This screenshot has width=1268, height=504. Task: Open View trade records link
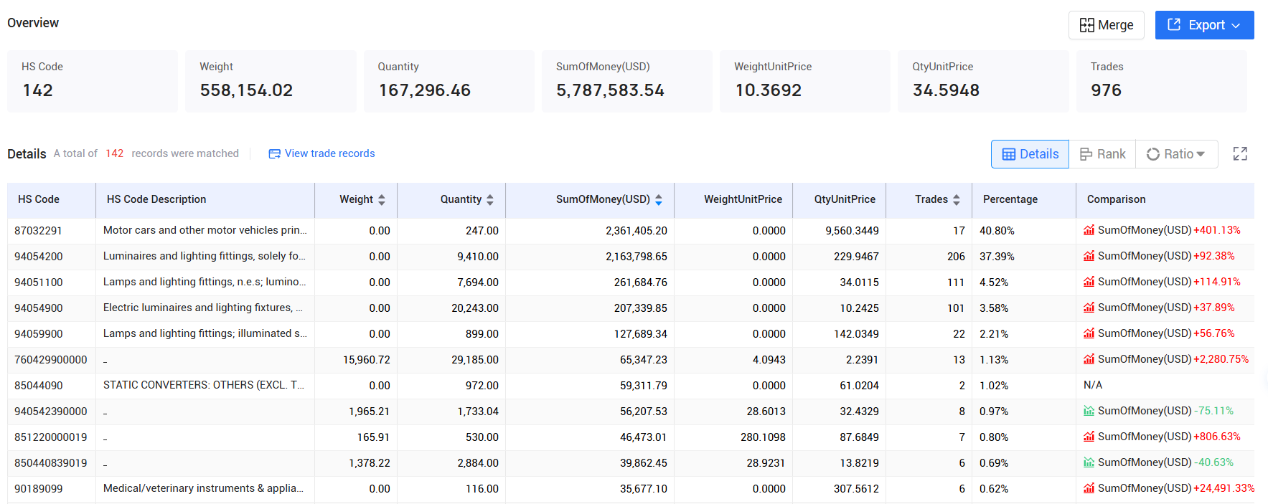(321, 153)
